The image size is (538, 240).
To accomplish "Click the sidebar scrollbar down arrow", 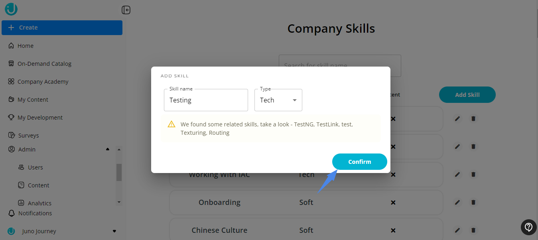I will [119, 203].
